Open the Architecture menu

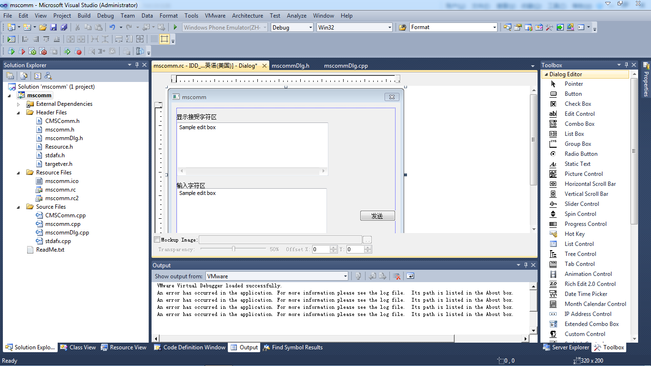(x=247, y=16)
